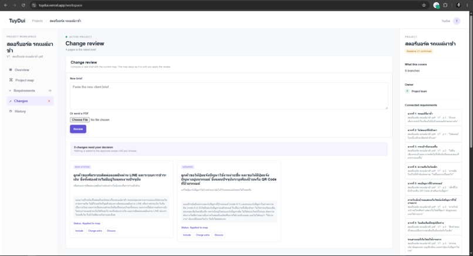Open the Chrome three-dot menu
This screenshot has width=473, height=256.
tap(467, 5)
